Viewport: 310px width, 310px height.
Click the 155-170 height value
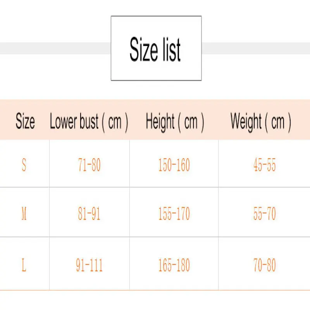(174, 214)
